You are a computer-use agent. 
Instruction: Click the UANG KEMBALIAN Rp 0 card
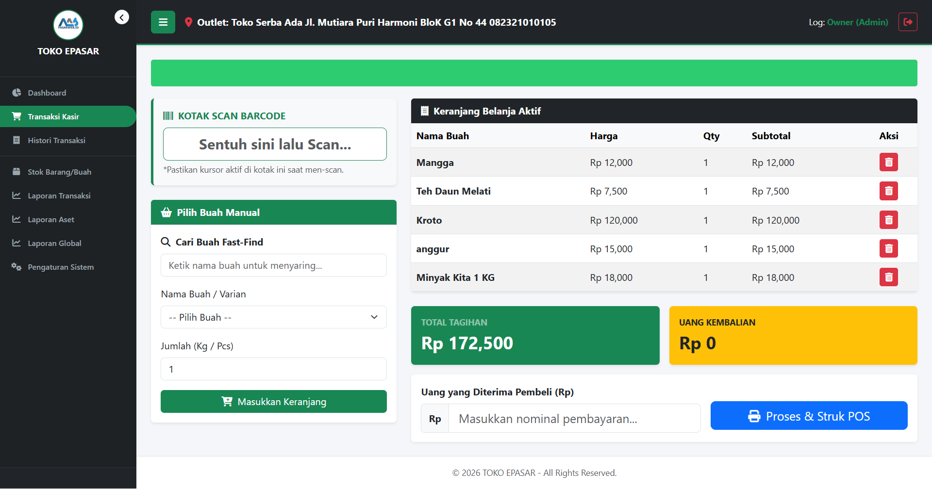pos(793,335)
